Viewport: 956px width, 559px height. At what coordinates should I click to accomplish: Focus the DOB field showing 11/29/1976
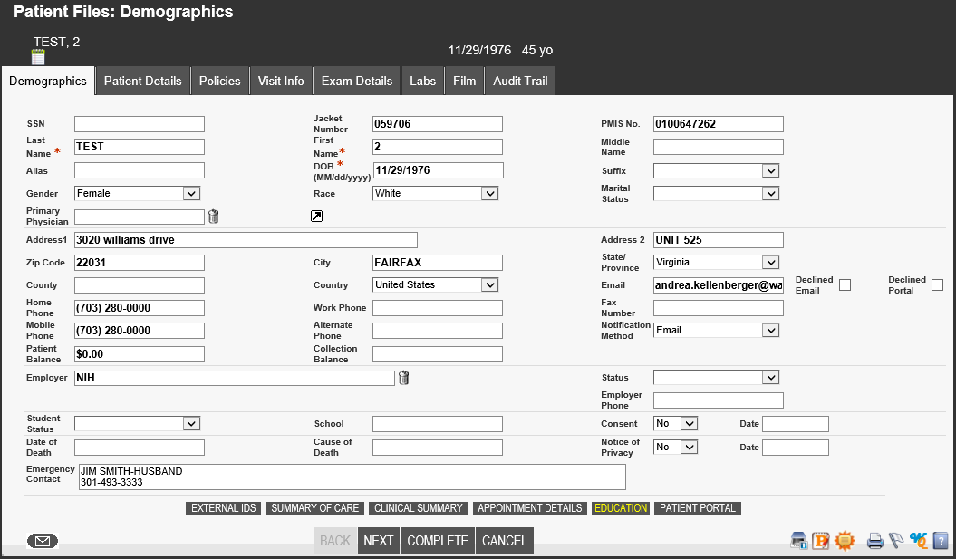(438, 170)
